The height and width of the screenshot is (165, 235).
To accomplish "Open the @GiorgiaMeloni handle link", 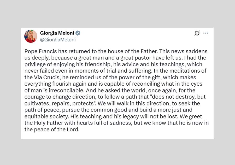I will coord(58,40).
